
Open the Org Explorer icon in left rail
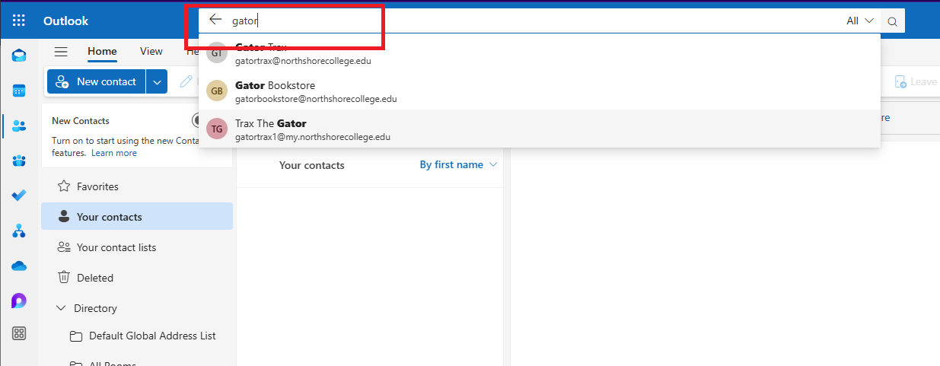[x=19, y=231]
